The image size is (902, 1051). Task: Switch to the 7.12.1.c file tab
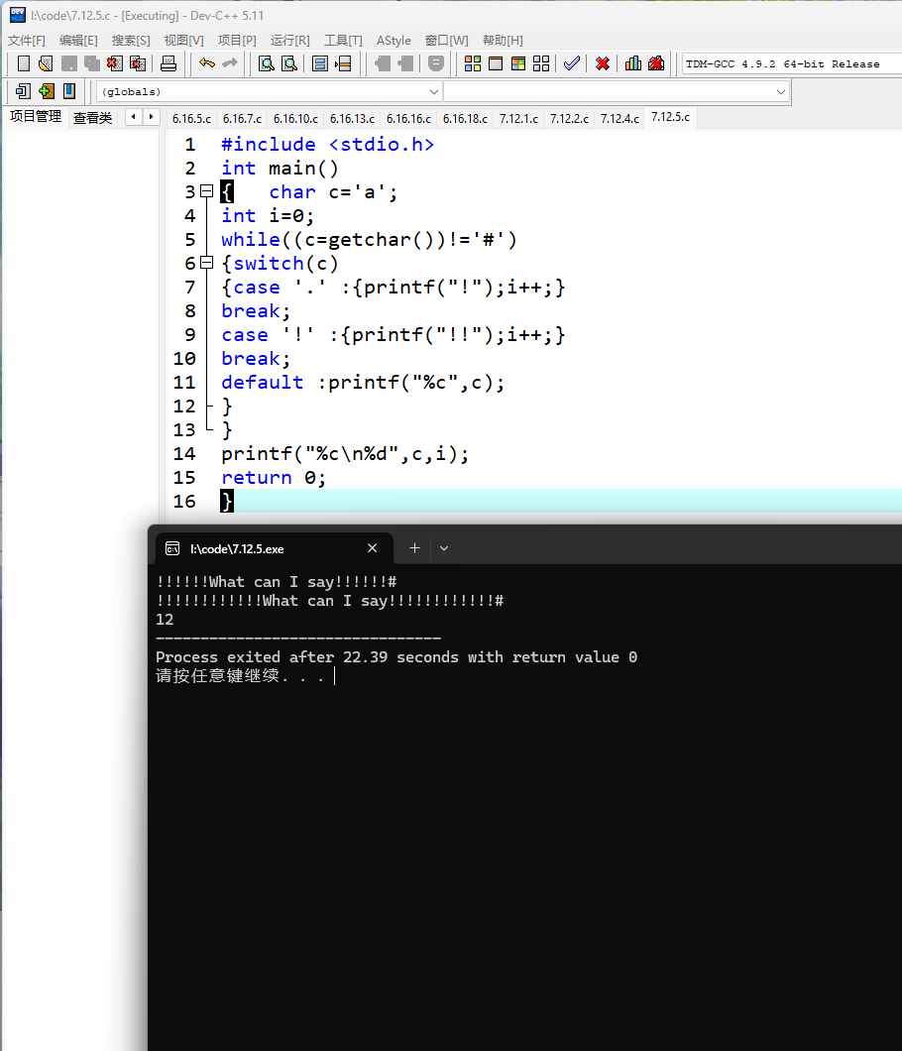[518, 119]
